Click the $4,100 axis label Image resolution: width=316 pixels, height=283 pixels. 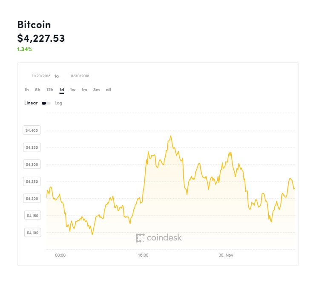(33, 233)
